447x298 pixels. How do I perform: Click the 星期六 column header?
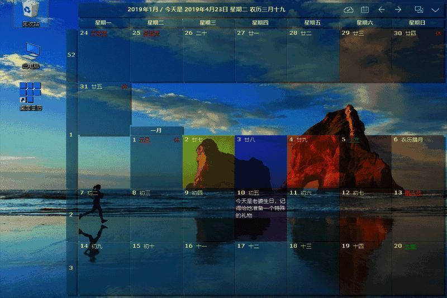click(x=365, y=22)
